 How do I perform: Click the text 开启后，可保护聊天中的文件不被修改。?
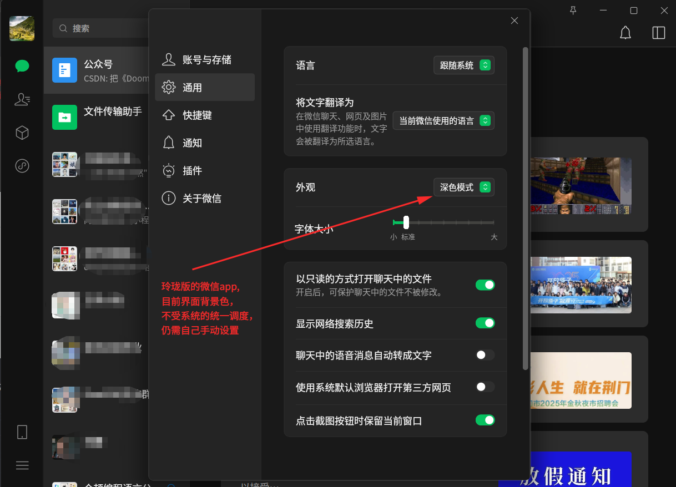pos(369,292)
